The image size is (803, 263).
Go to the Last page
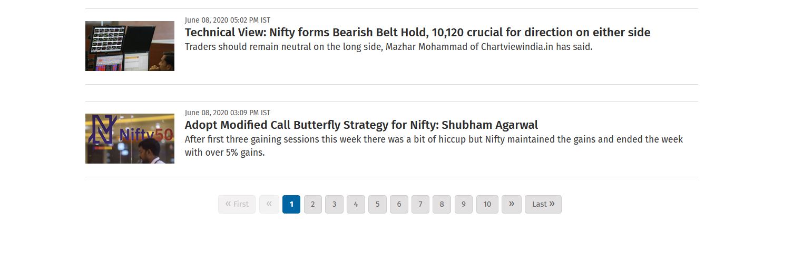(543, 204)
